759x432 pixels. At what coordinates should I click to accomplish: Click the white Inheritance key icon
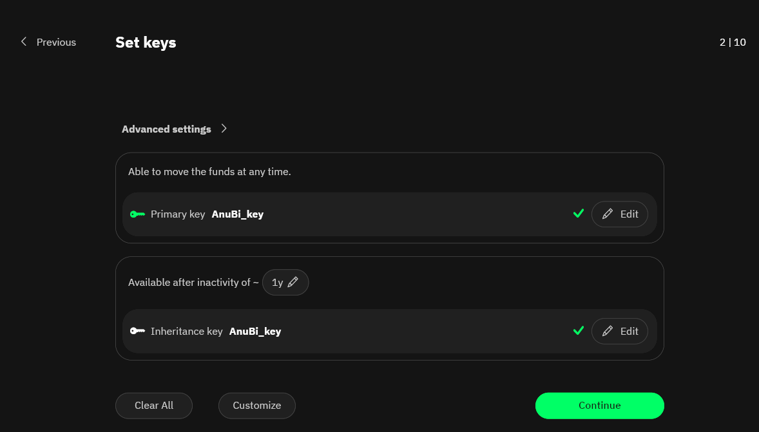137,332
